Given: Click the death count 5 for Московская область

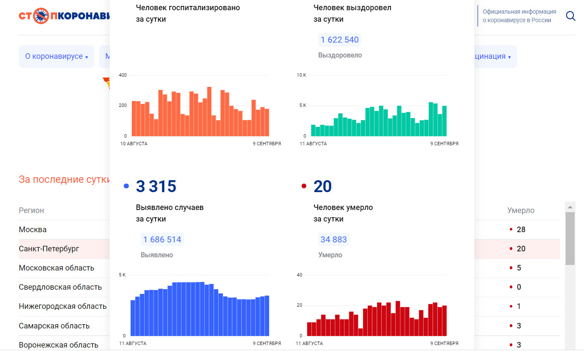Looking at the screenshot, I should click(x=519, y=268).
